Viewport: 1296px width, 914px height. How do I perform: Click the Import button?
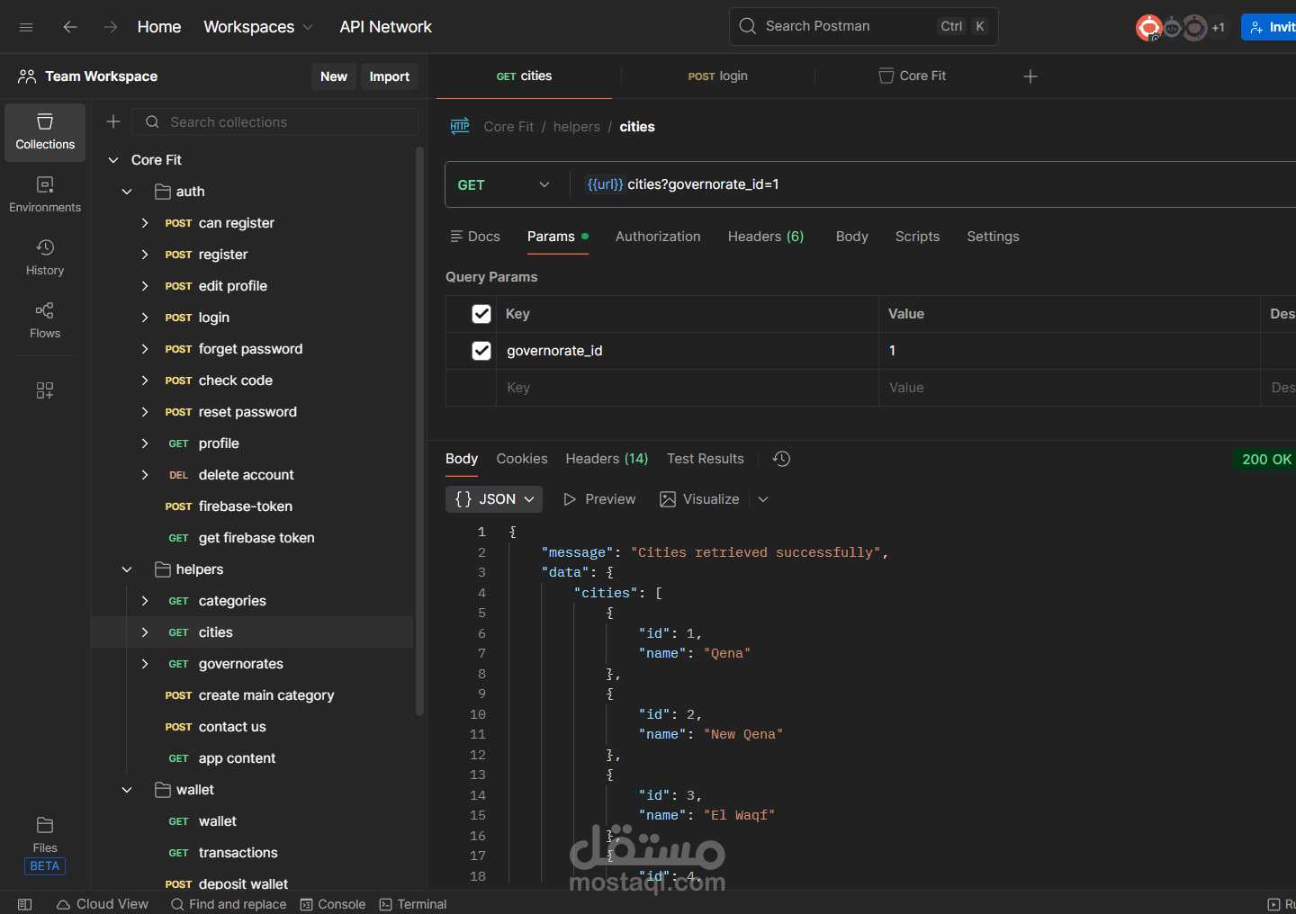click(x=390, y=76)
